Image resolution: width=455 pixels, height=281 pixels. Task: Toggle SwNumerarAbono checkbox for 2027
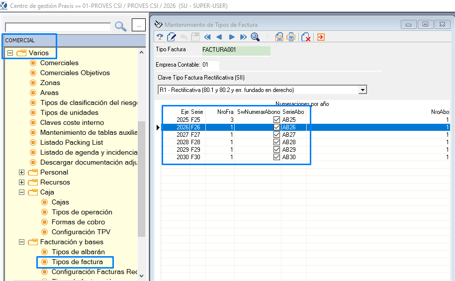[276, 135]
